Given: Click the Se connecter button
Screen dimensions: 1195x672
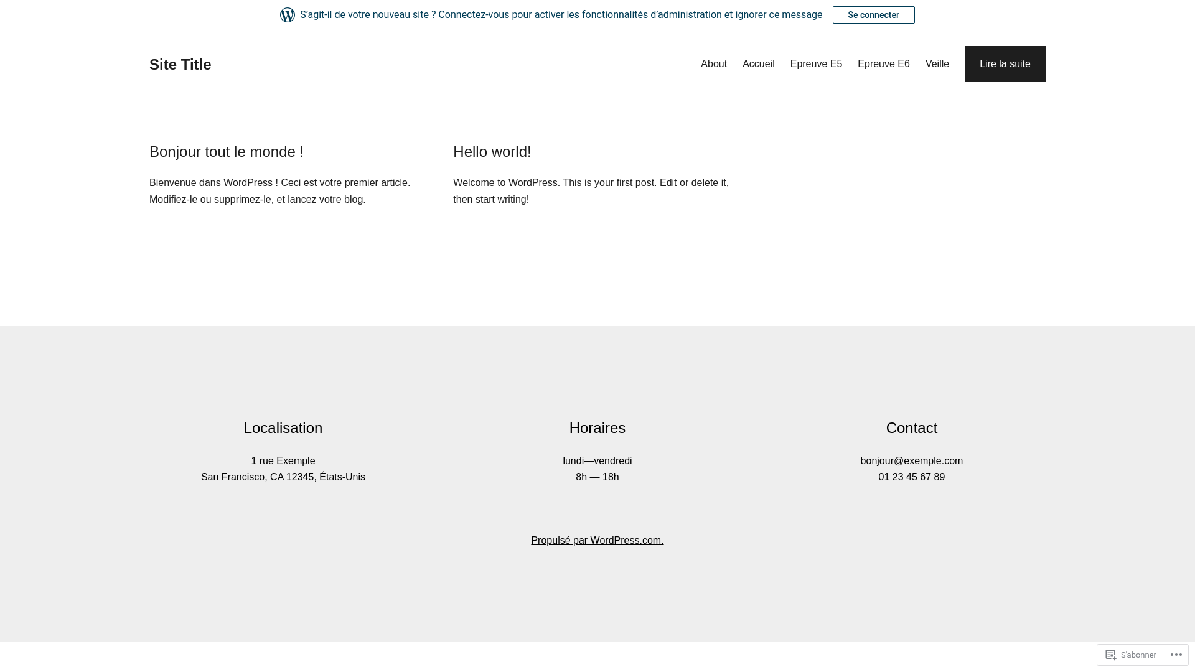Looking at the screenshot, I should pos(873,15).
